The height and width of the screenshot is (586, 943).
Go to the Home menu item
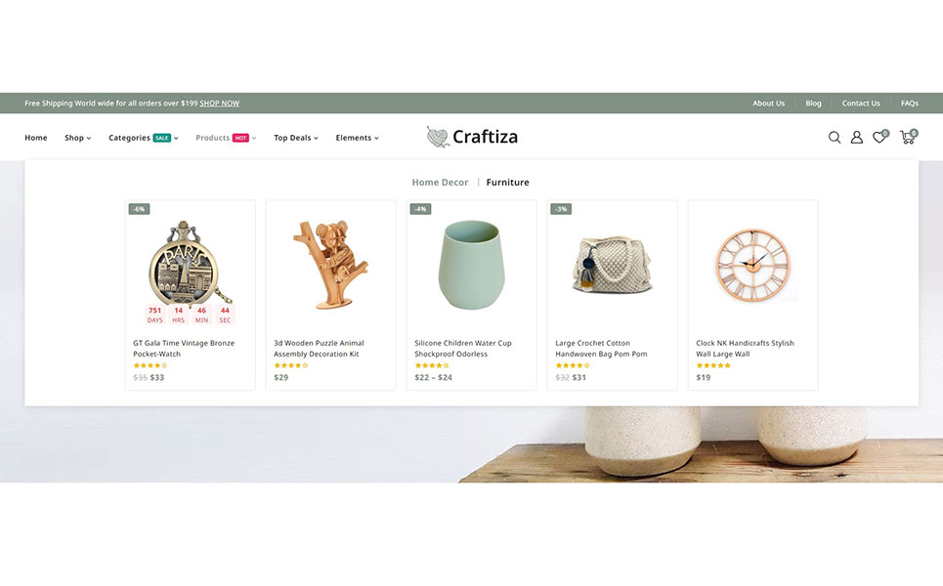[36, 138]
